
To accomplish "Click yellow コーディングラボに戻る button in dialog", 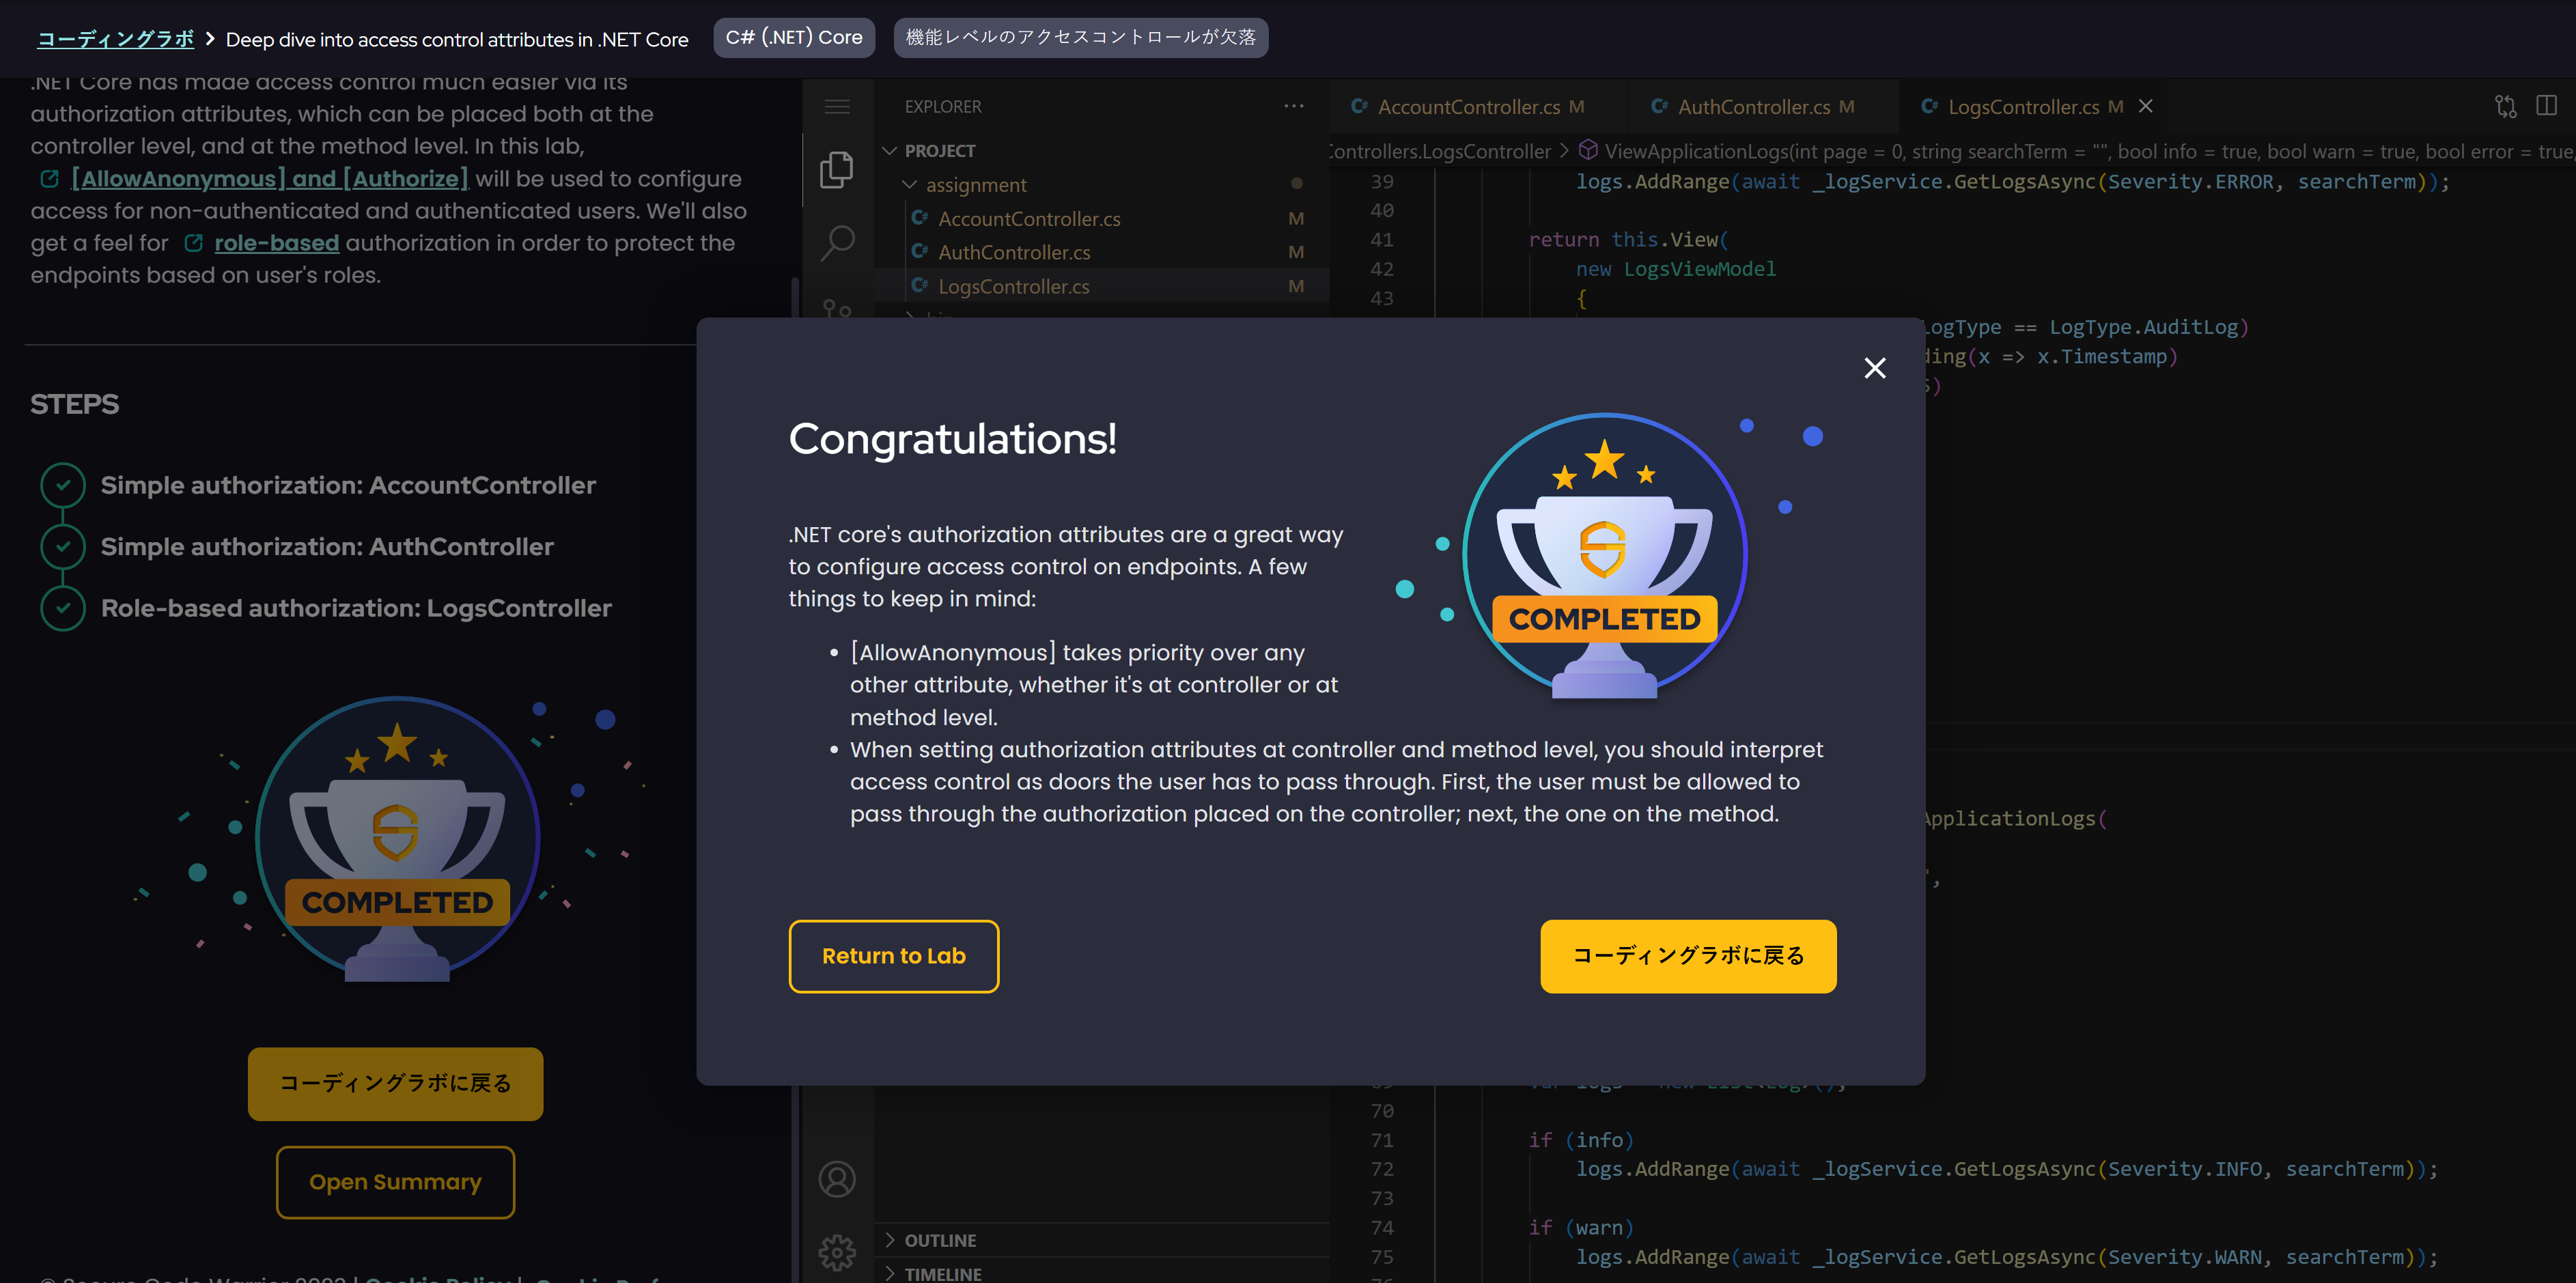I will pyautogui.click(x=1688, y=956).
